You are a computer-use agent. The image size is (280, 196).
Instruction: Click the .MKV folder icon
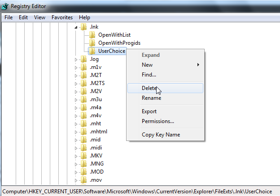(83, 156)
